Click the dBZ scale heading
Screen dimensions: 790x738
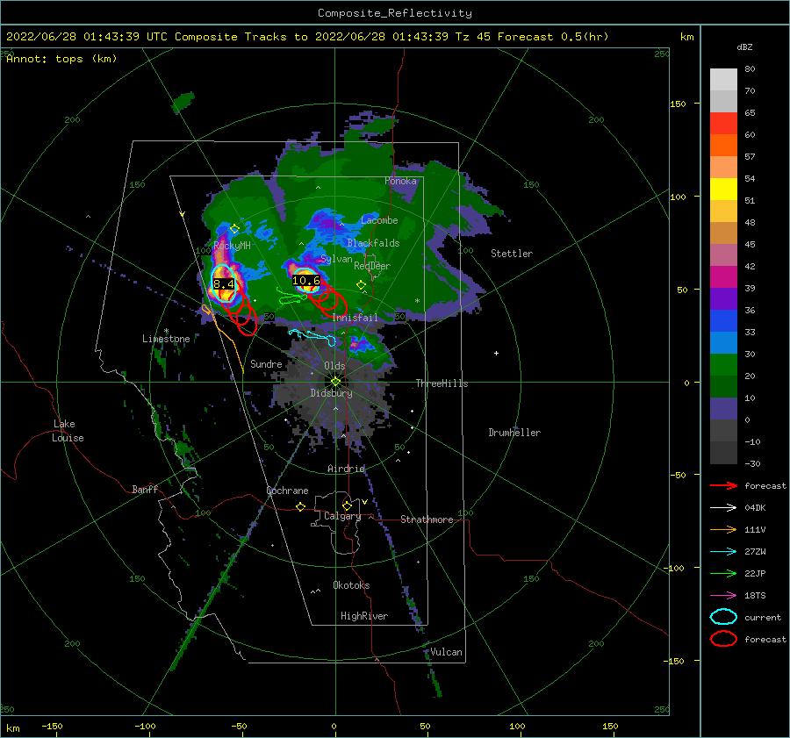(744, 47)
